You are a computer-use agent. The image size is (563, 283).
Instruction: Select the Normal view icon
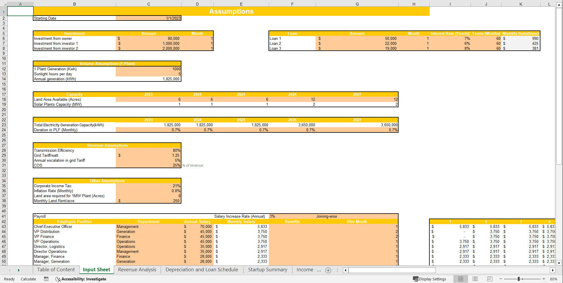coord(460,279)
